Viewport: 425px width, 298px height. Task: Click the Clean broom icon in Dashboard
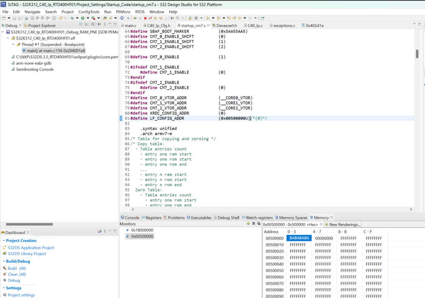click(x=4, y=274)
